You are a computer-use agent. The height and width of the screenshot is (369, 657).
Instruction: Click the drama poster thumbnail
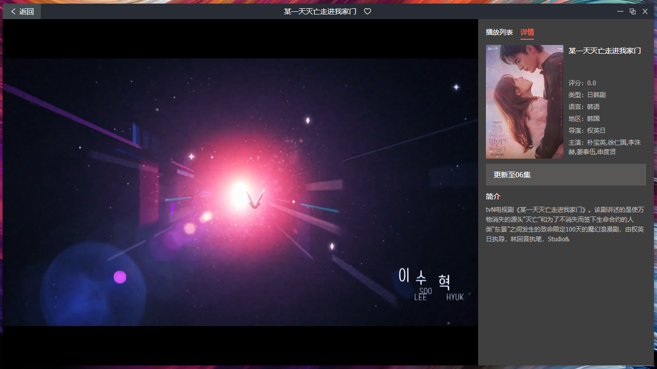[x=525, y=102]
